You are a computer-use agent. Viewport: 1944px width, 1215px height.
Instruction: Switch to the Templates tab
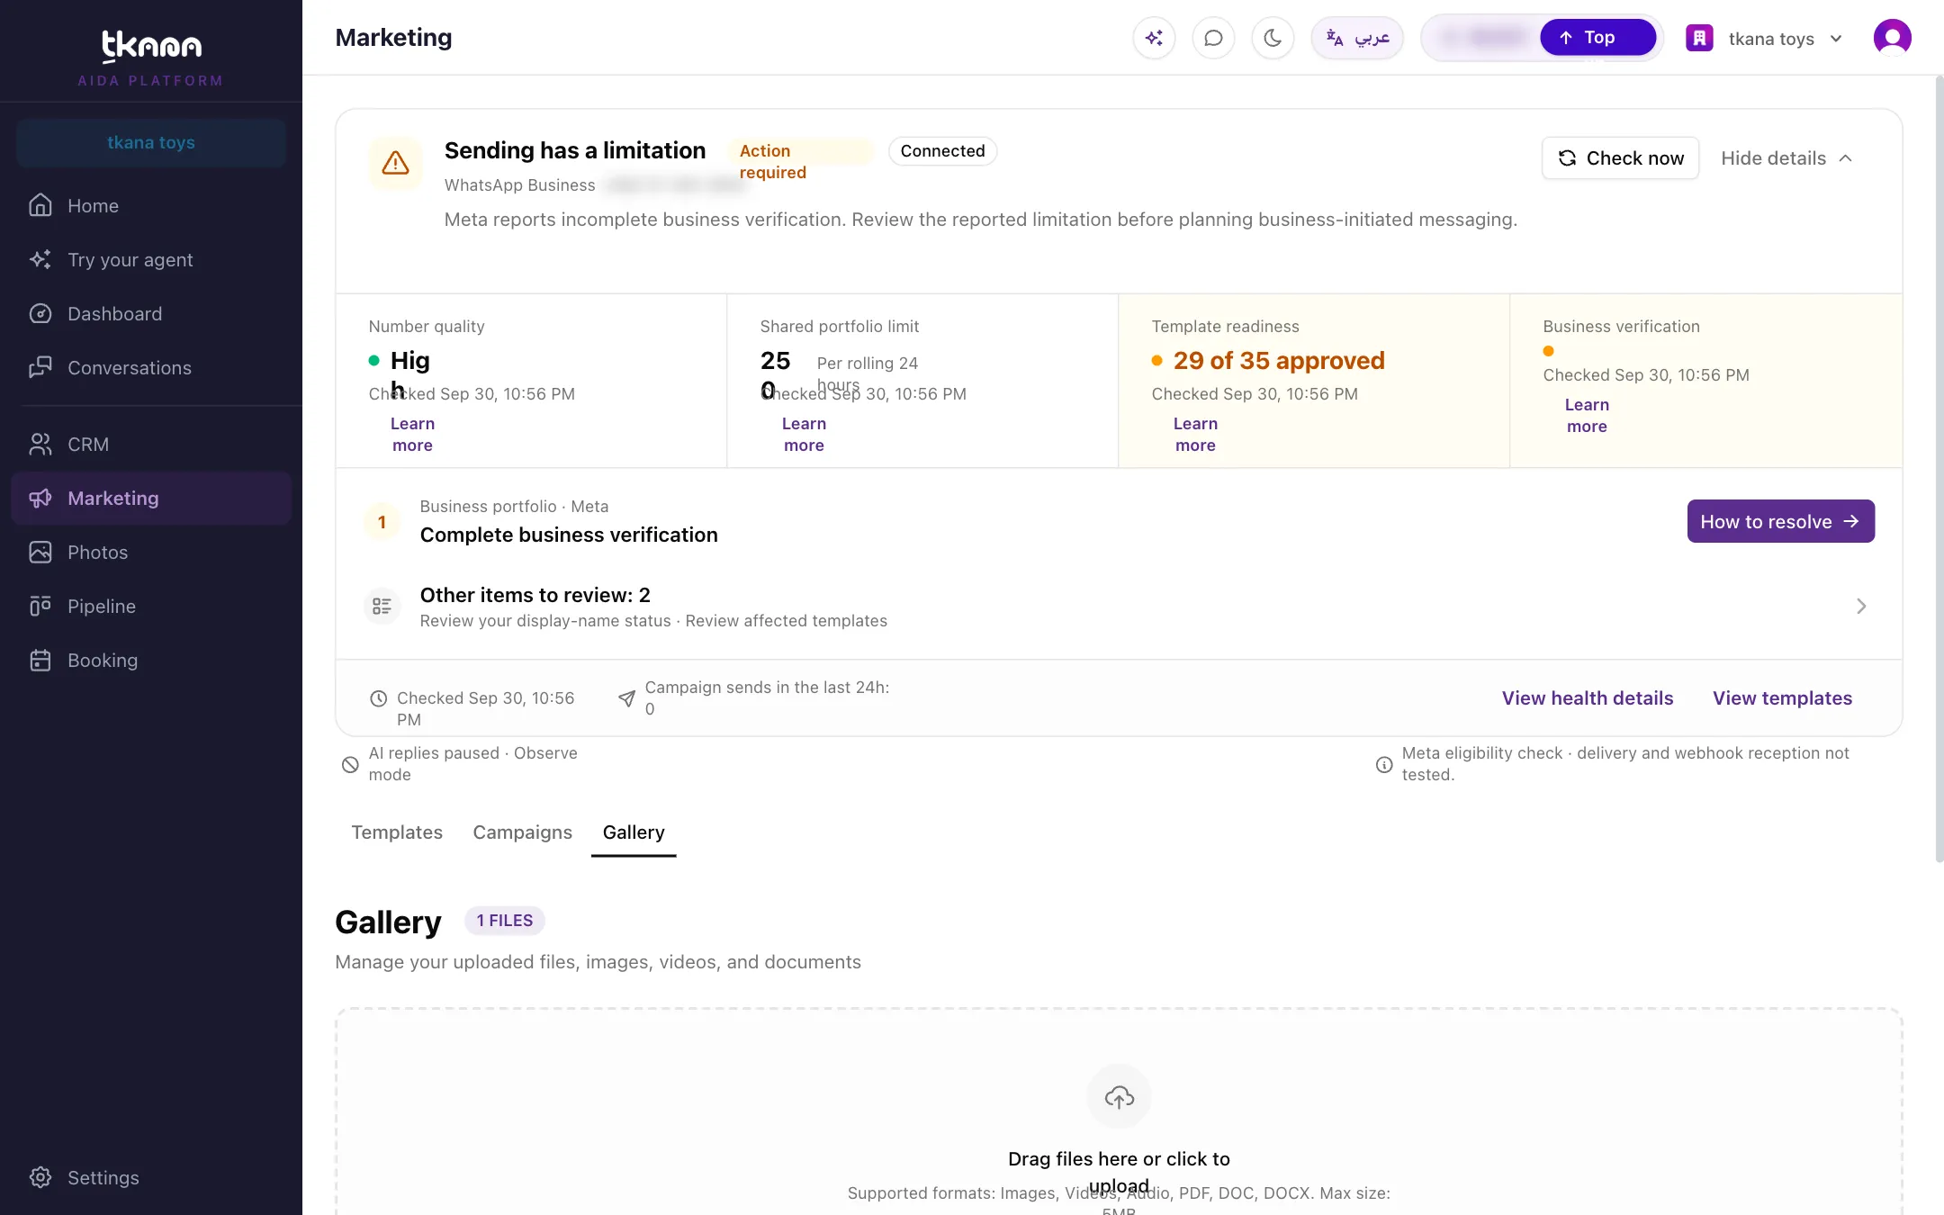click(397, 832)
